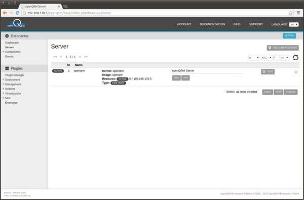
Task: Click the openQRM Server description text
Action: 183,71
